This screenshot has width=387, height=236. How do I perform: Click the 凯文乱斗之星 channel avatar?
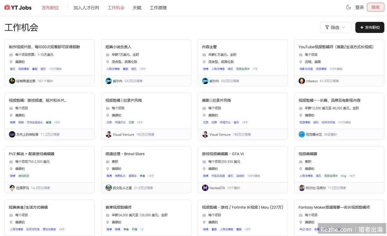point(109,188)
